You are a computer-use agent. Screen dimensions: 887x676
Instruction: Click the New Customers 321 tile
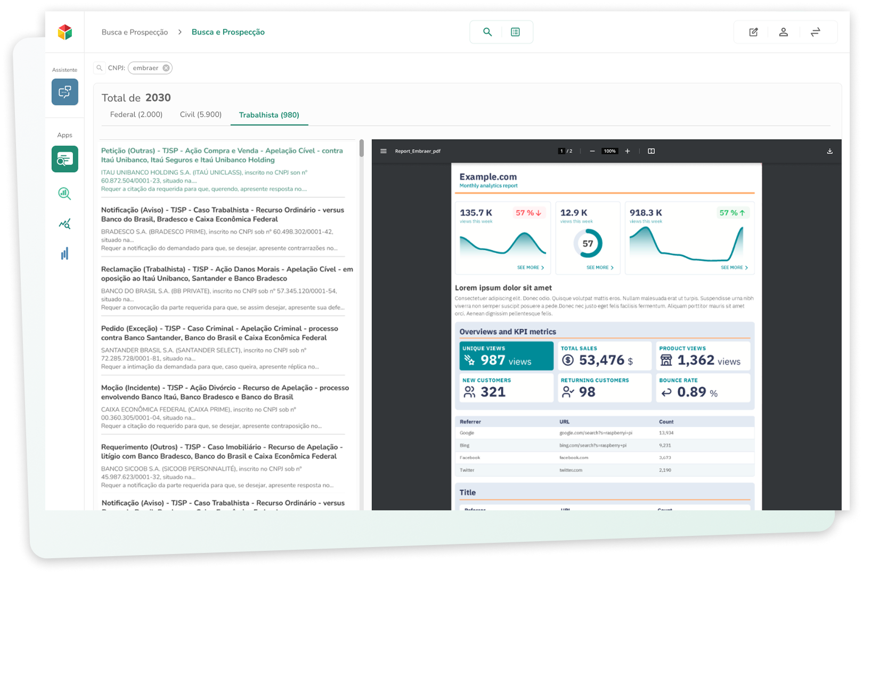point(506,387)
